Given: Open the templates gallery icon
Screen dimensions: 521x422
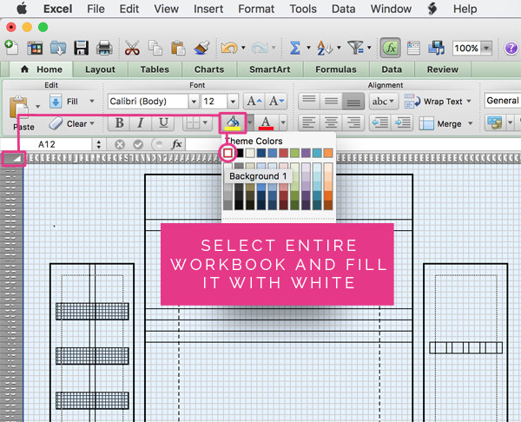Looking at the screenshot, I should point(35,48).
